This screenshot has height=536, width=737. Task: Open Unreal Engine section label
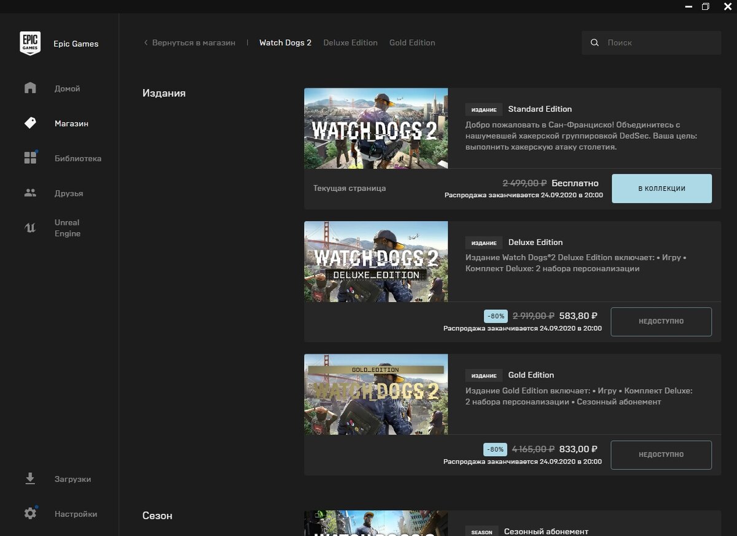coord(68,228)
